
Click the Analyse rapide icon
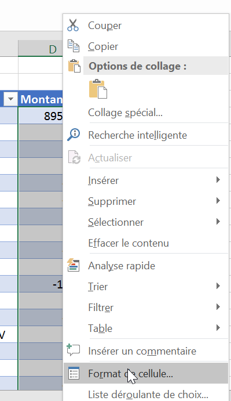coord(74,265)
